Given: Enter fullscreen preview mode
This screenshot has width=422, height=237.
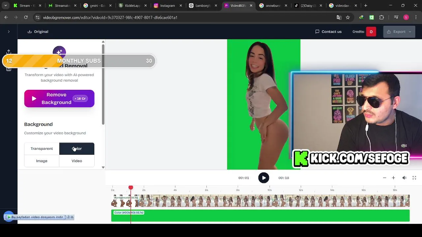Looking at the screenshot, I should (x=414, y=178).
